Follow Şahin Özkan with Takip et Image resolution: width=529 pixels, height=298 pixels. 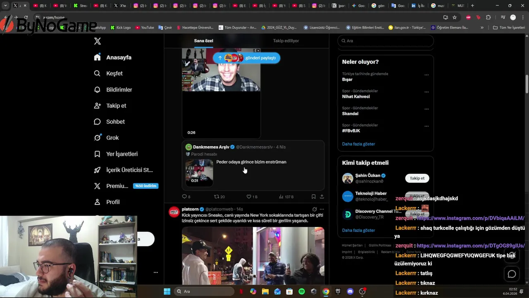417,178
